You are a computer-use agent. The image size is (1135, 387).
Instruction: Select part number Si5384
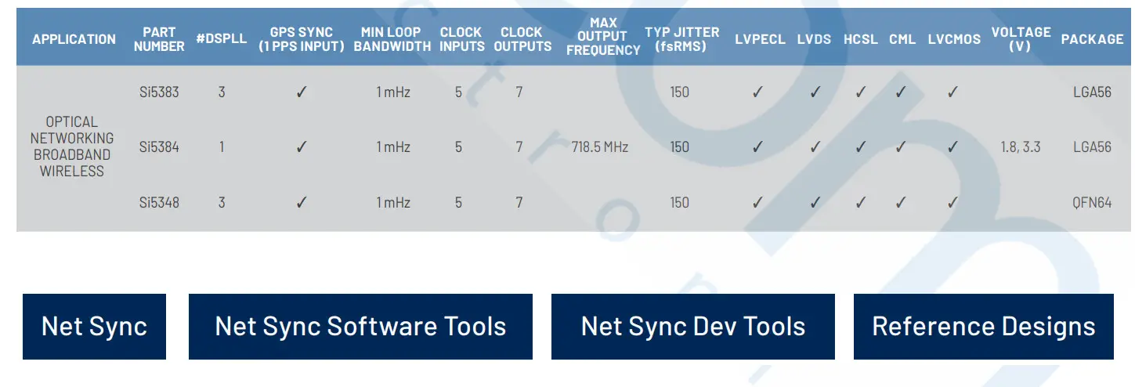coord(159,146)
